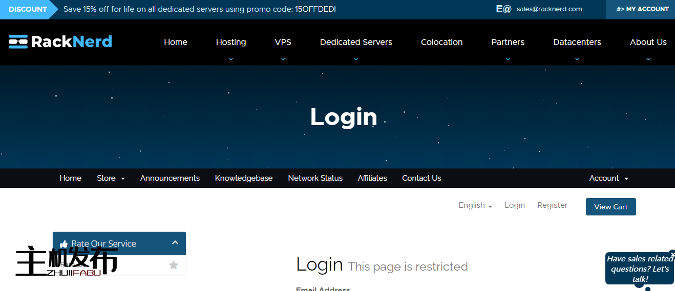675x291 pixels.
Task: Click the MY ACCOUNT button
Action: pos(642,9)
